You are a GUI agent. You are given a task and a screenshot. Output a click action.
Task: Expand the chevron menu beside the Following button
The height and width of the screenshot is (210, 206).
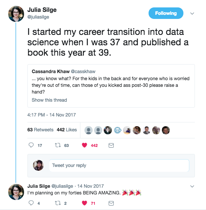tap(192, 13)
